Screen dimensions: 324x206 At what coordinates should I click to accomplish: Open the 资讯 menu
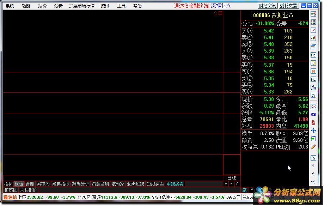coord(105,6)
